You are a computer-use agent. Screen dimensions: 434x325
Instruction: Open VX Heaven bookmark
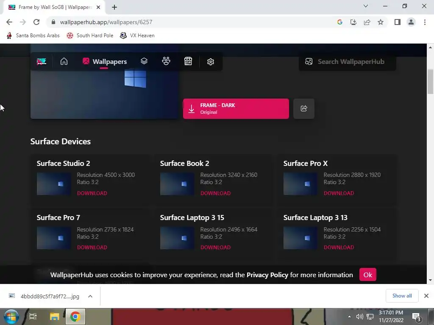point(137,36)
